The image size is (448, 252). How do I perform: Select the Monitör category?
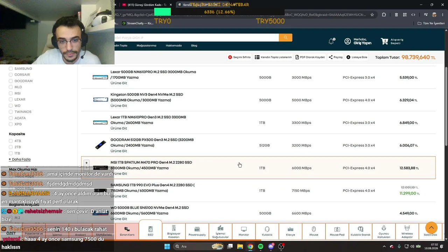(x=244, y=231)
